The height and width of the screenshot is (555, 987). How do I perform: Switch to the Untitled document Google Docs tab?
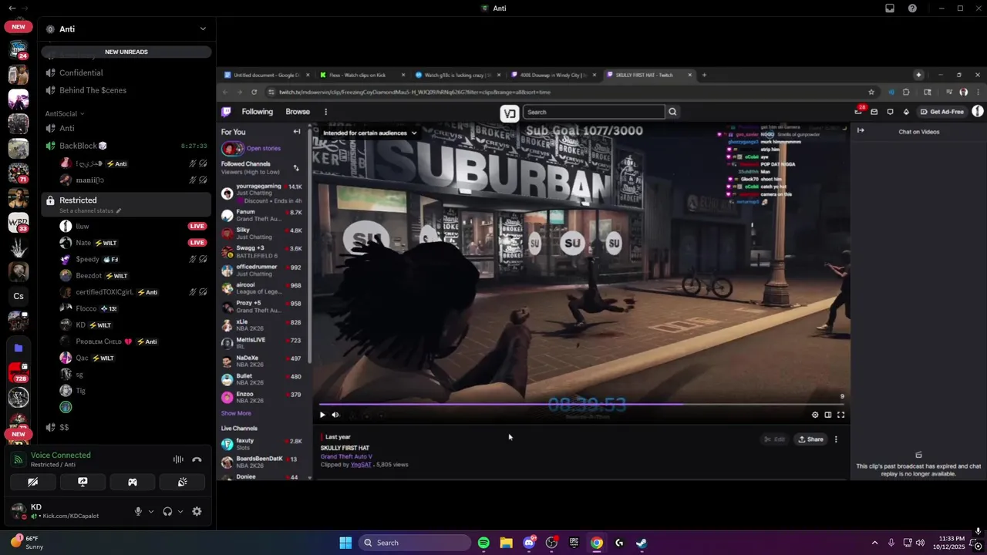pos(267,75)
